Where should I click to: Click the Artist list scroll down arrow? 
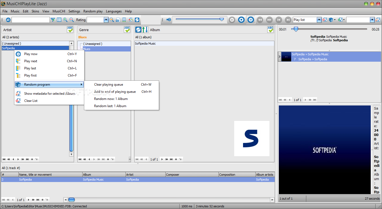click(71, 154)
